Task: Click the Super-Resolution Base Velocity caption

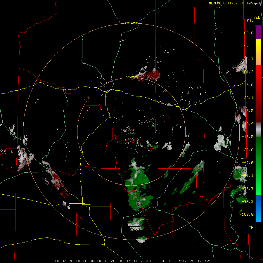Action: coord(131,261)
